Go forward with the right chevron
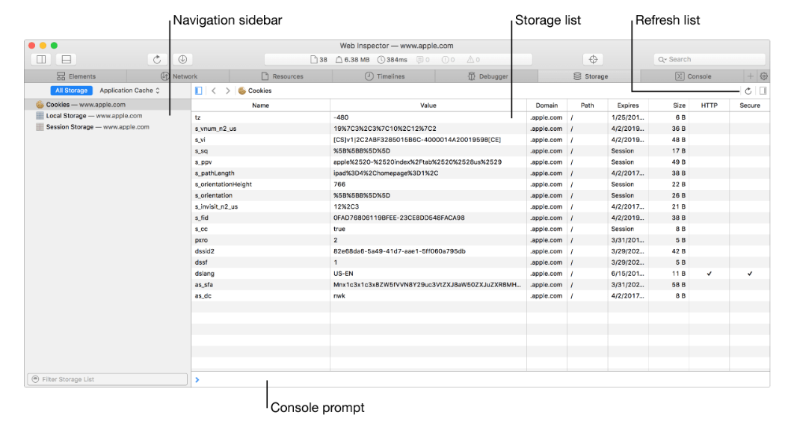 tap(228, 90)
